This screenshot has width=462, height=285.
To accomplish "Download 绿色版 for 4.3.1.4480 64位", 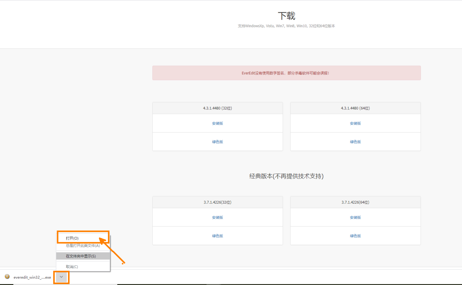I will [x=355, y=142].
